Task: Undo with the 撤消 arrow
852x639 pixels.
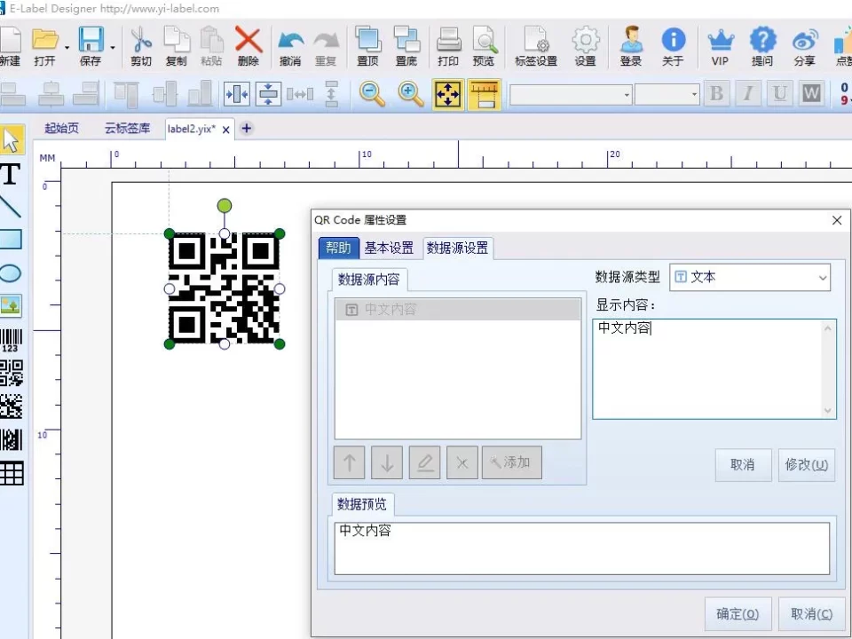Action: pos(290,45)
